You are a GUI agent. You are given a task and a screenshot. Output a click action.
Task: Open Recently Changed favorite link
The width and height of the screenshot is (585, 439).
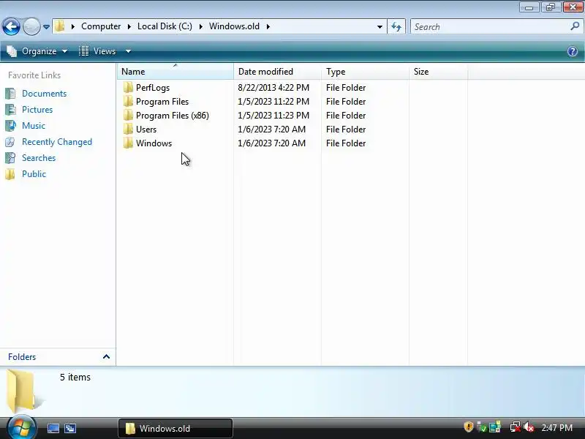tap(57, 142)
